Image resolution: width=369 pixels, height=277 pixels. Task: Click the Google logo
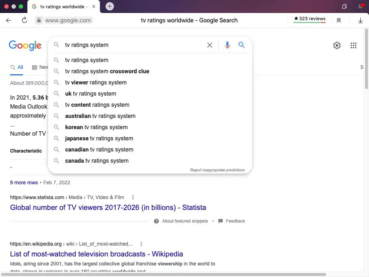coord(25,45)
